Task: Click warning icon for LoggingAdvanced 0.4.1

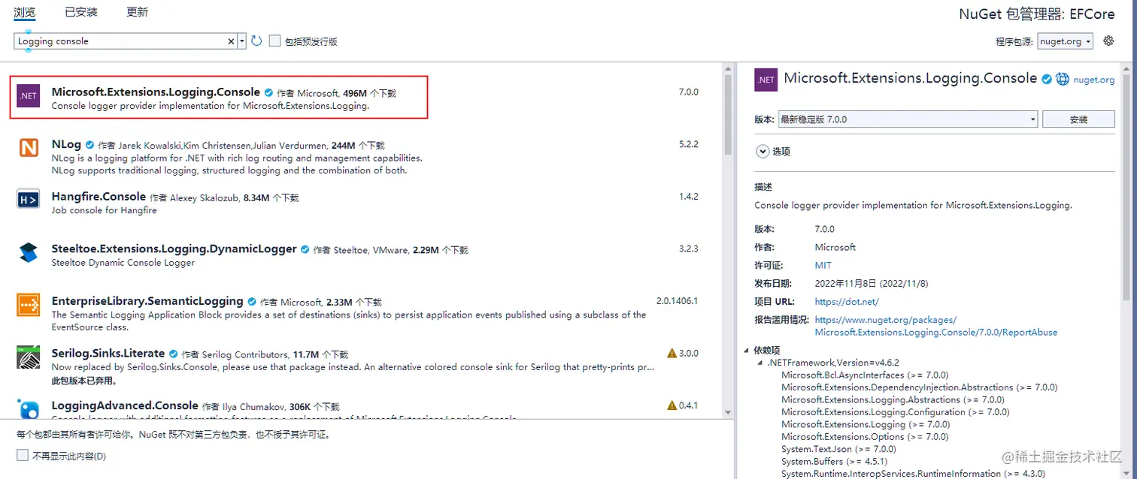Action: point(672,405)
